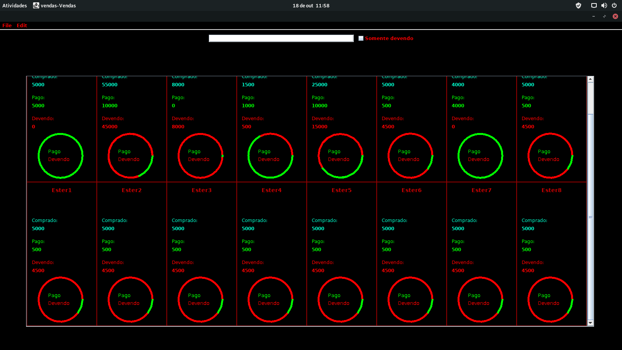Open the vendas-Vendas app menu
Screen dimensions: 622x350
[x=54, y=5]
